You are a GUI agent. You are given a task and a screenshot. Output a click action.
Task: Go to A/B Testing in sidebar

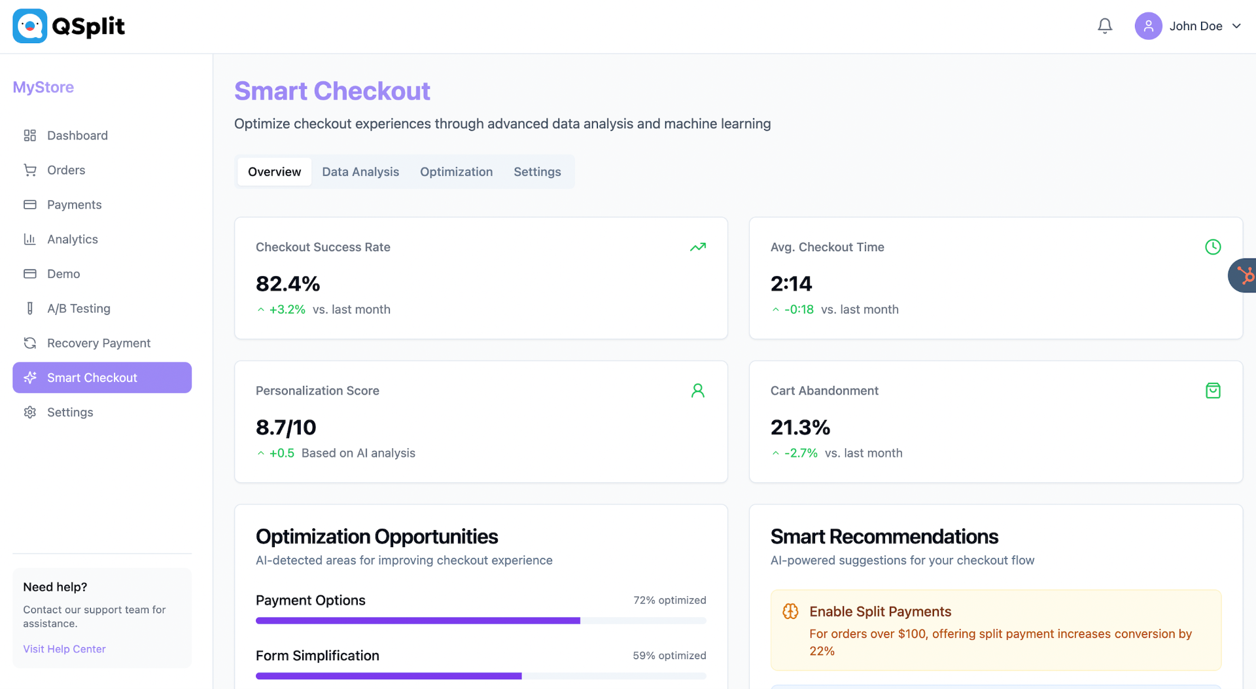78,309
